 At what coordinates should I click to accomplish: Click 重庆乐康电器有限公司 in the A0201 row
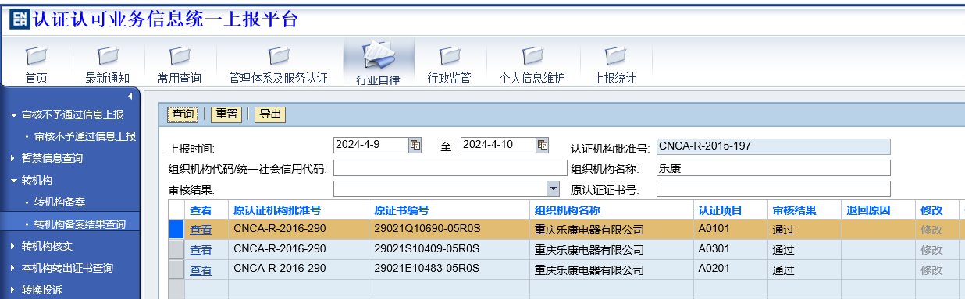coord(589,270)
